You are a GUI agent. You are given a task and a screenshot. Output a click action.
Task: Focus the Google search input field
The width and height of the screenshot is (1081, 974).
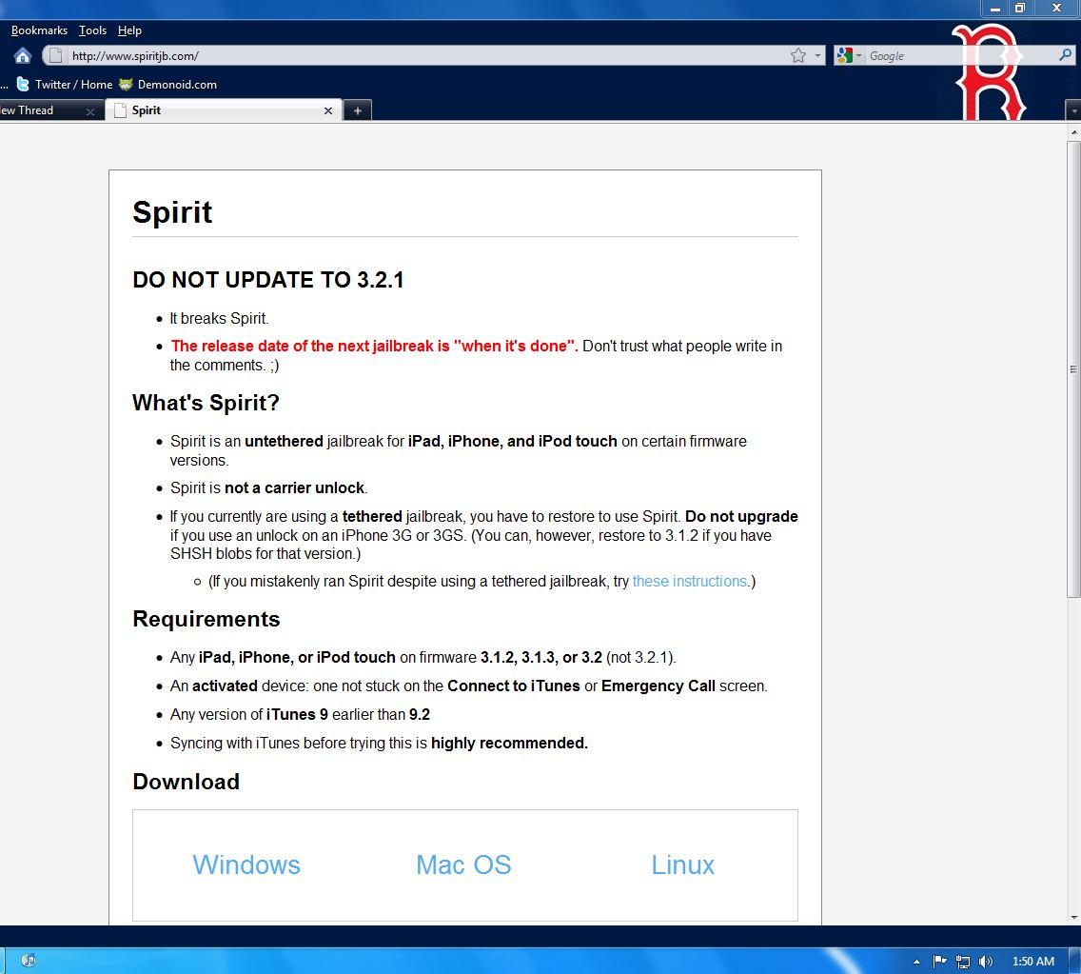pos(958,56)
